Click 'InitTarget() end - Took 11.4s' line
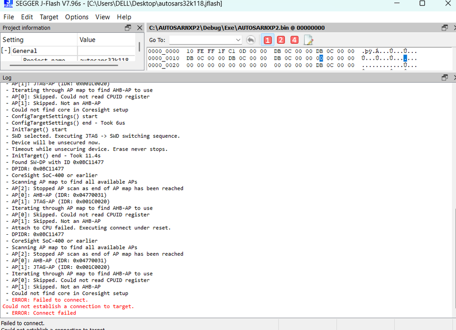This screenshot has width=456, height=330. (56, 156)
